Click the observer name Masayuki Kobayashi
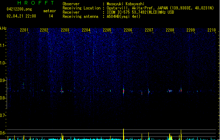 point(126,4)
